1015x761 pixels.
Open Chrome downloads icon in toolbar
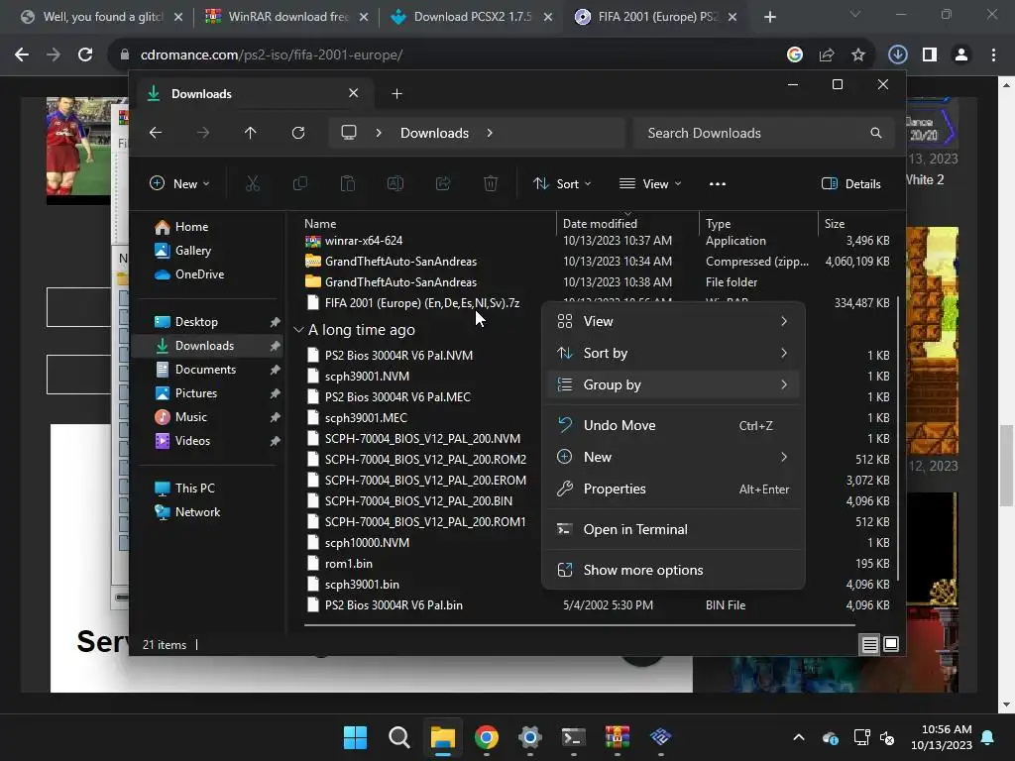point(897,55)
